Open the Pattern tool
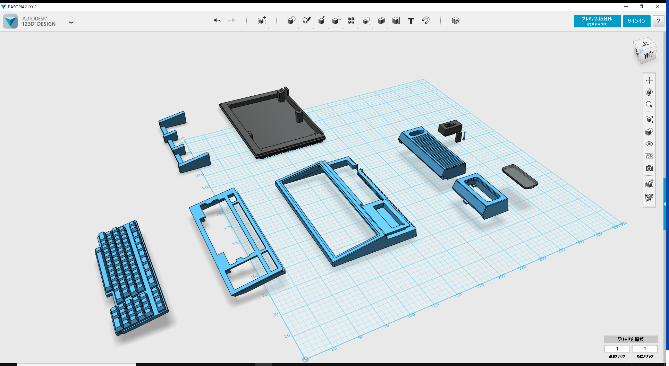 click(351, 21)
